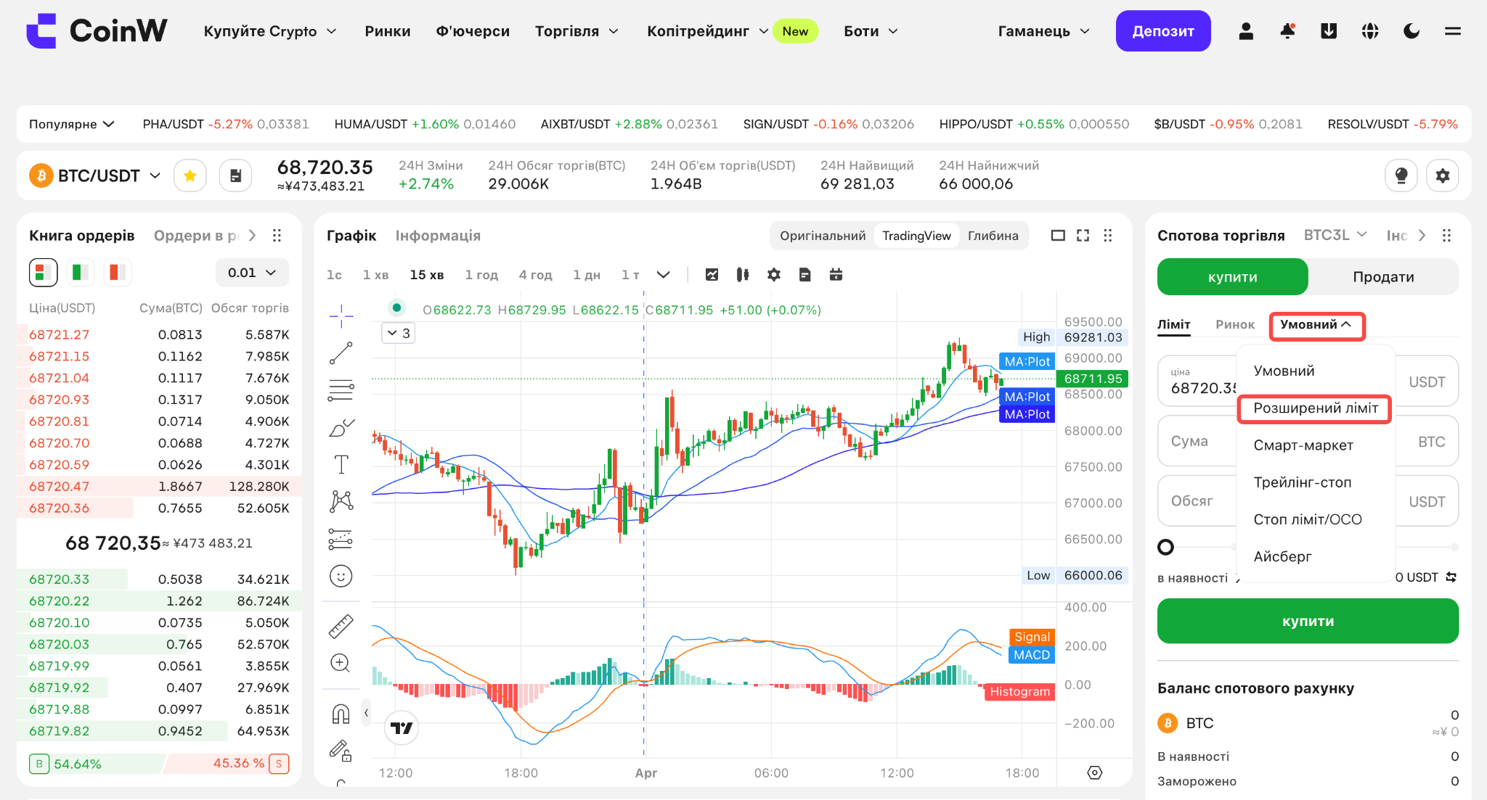Select the crosshair cursor tool

coord(341,316)
